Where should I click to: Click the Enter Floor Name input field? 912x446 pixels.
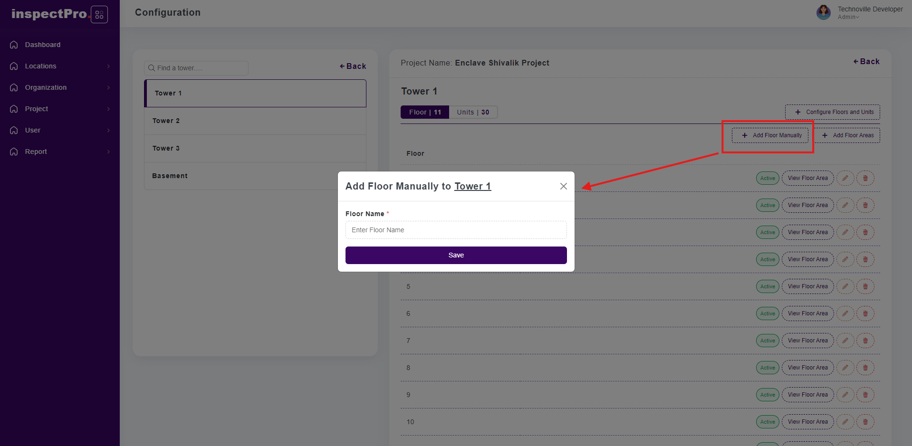[x=456, y=230]
